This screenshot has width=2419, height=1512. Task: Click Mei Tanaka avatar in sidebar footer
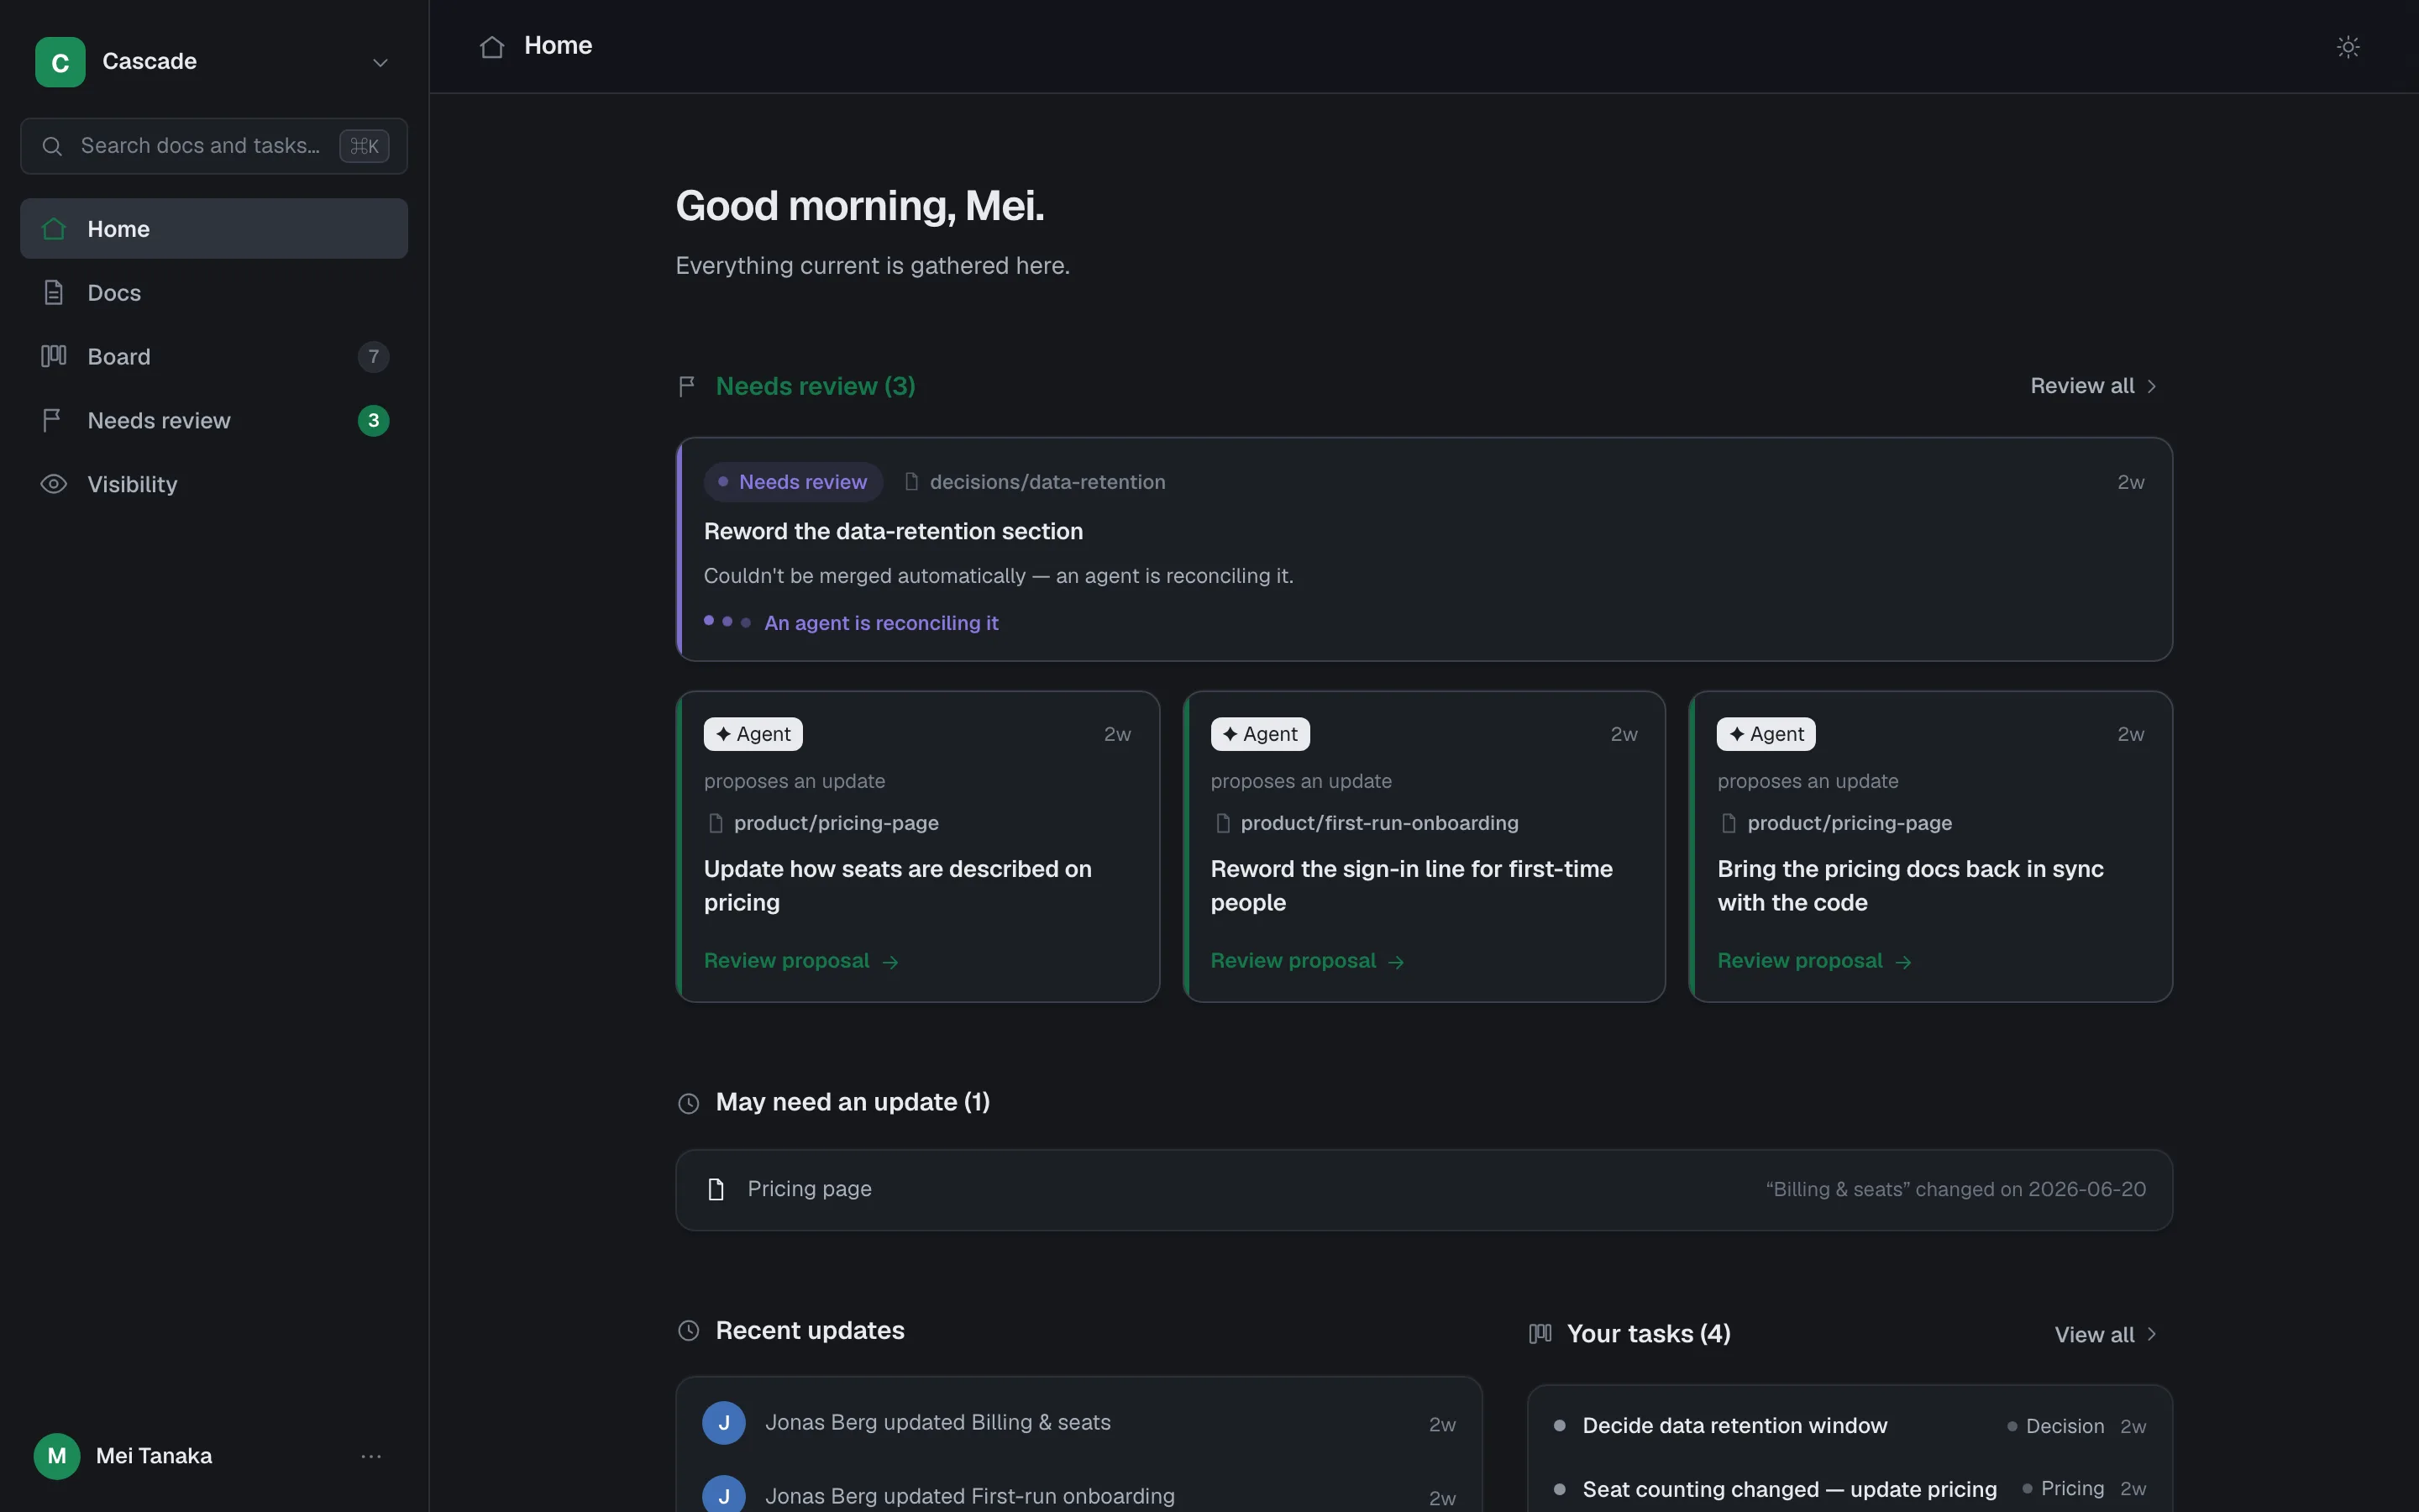57,1456
